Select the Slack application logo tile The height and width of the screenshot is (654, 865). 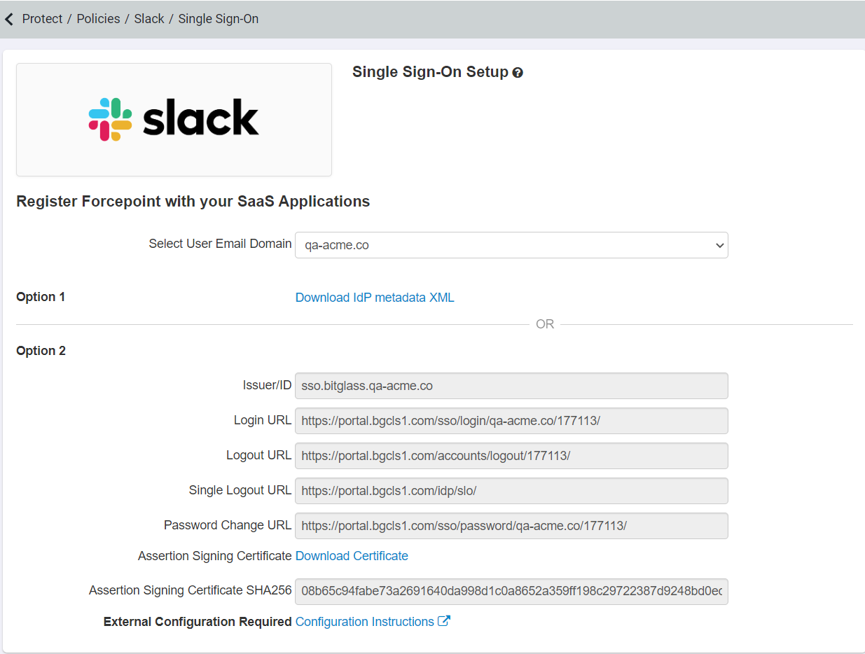[173, 119]
